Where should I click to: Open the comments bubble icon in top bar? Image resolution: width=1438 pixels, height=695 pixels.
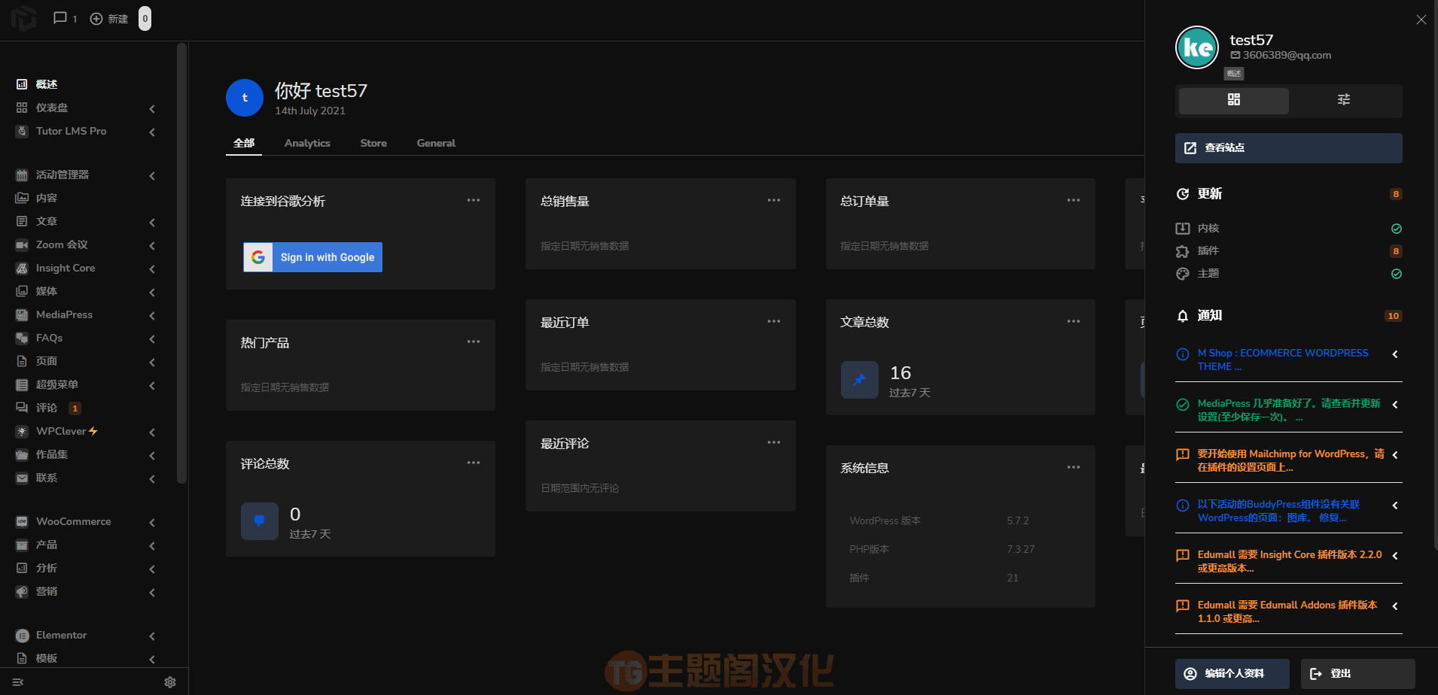(60, 18)
